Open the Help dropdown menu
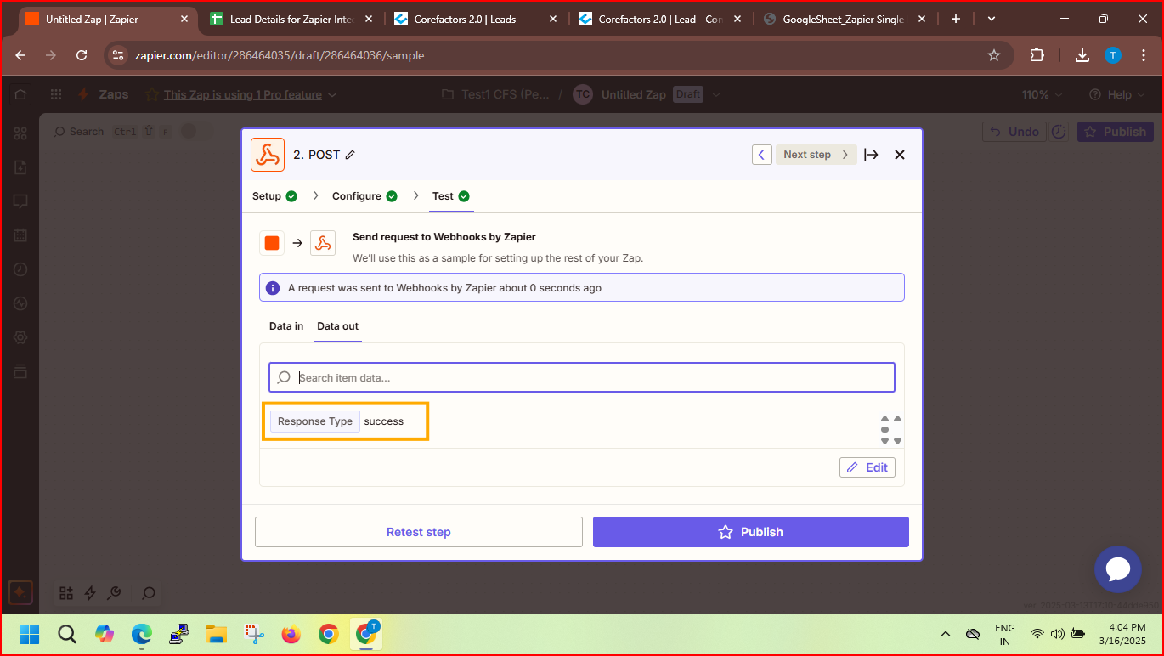Screen dimensions: 1164x656 1116,95
